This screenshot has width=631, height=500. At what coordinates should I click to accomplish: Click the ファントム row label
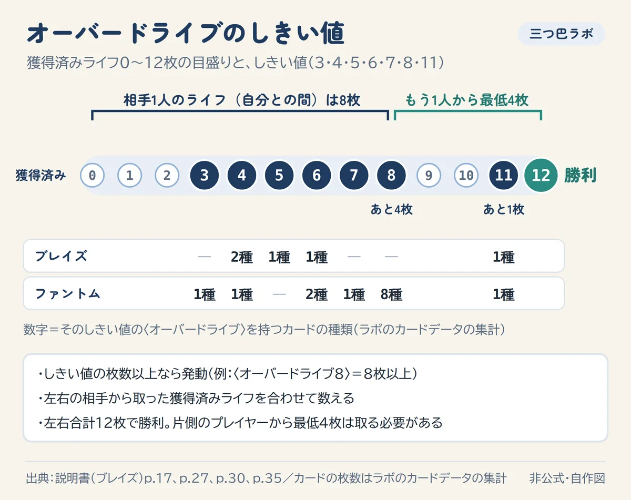(67, 294)
